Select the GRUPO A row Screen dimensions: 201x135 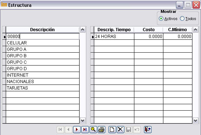(43, 49)
